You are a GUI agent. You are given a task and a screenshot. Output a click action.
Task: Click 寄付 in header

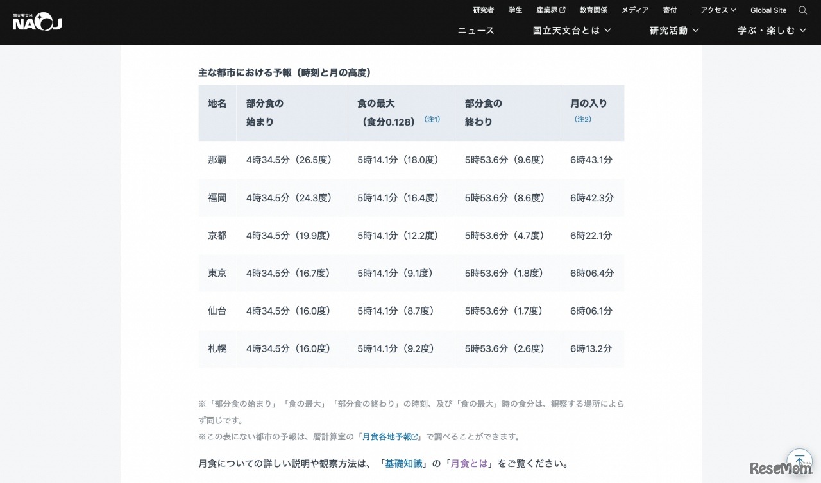pos(670,10)
